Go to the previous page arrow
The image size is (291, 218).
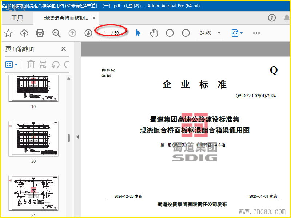point(72,33)
